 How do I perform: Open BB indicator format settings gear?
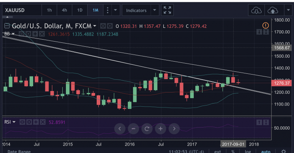coord(28,34)
